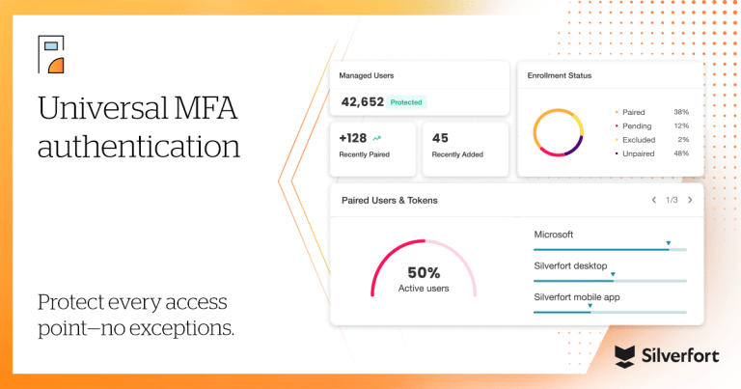Click the green upward trend arrow icon
The image size is (741, 389).
tap(376, 138)
